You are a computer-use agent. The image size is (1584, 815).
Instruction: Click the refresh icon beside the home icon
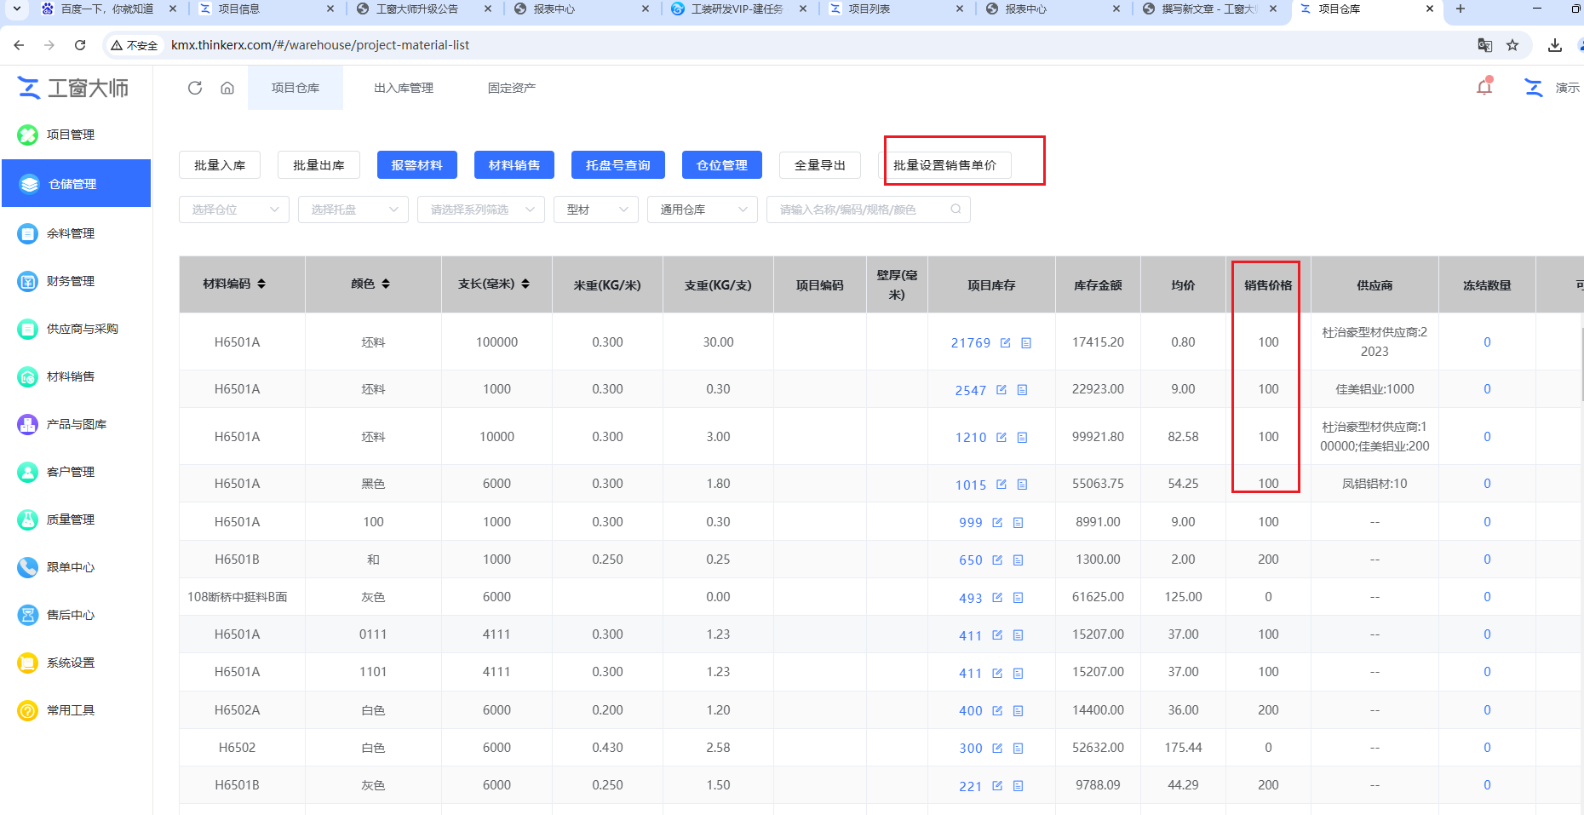pos(195,88)
